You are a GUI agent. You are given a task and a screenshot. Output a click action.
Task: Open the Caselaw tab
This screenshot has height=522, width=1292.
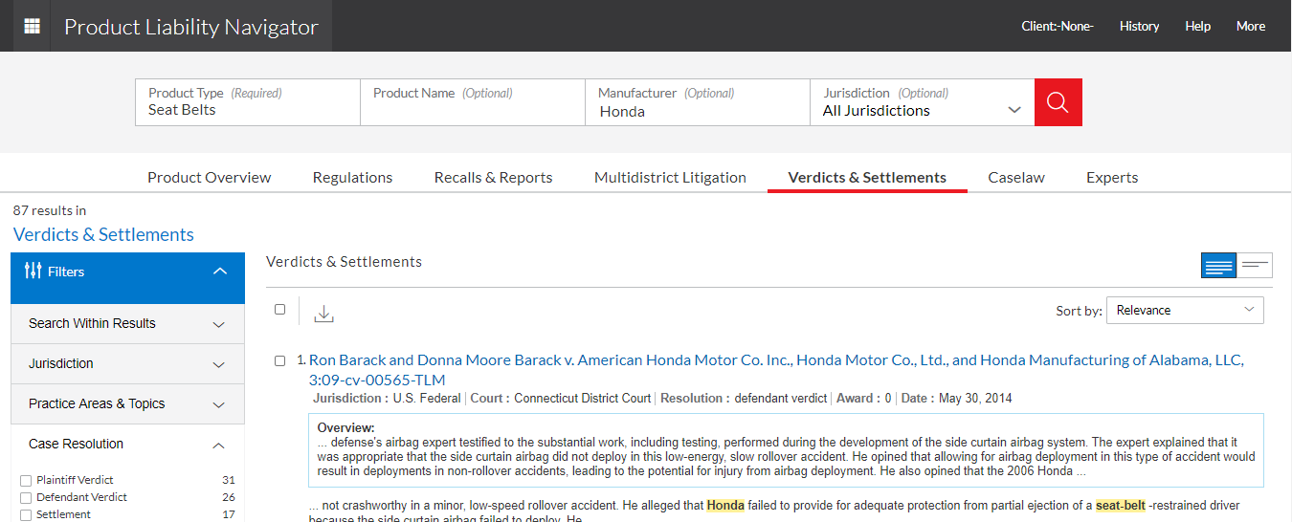pos(1016,177)
